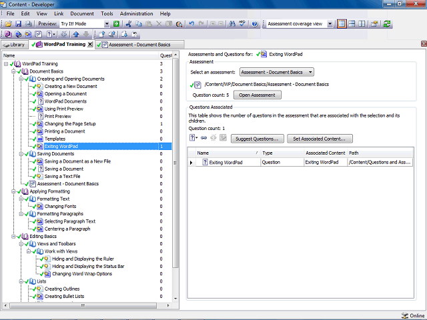Collapse the Editing Basics module
The image size is (427, 320).
[x=13, y=237]
